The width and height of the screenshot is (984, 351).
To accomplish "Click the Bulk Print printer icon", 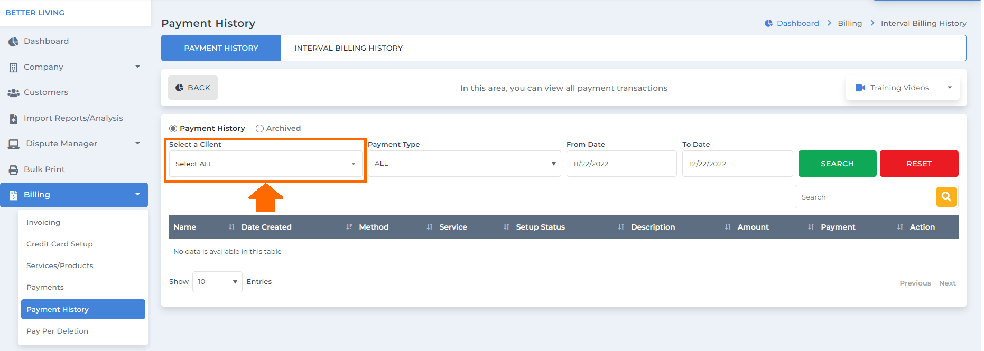I will pos(13,170).
